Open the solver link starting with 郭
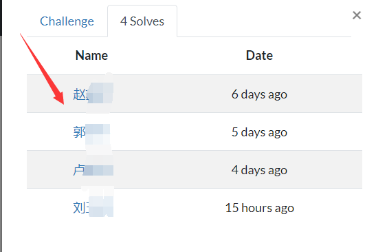Screen dimensions: 376x252 91,132
